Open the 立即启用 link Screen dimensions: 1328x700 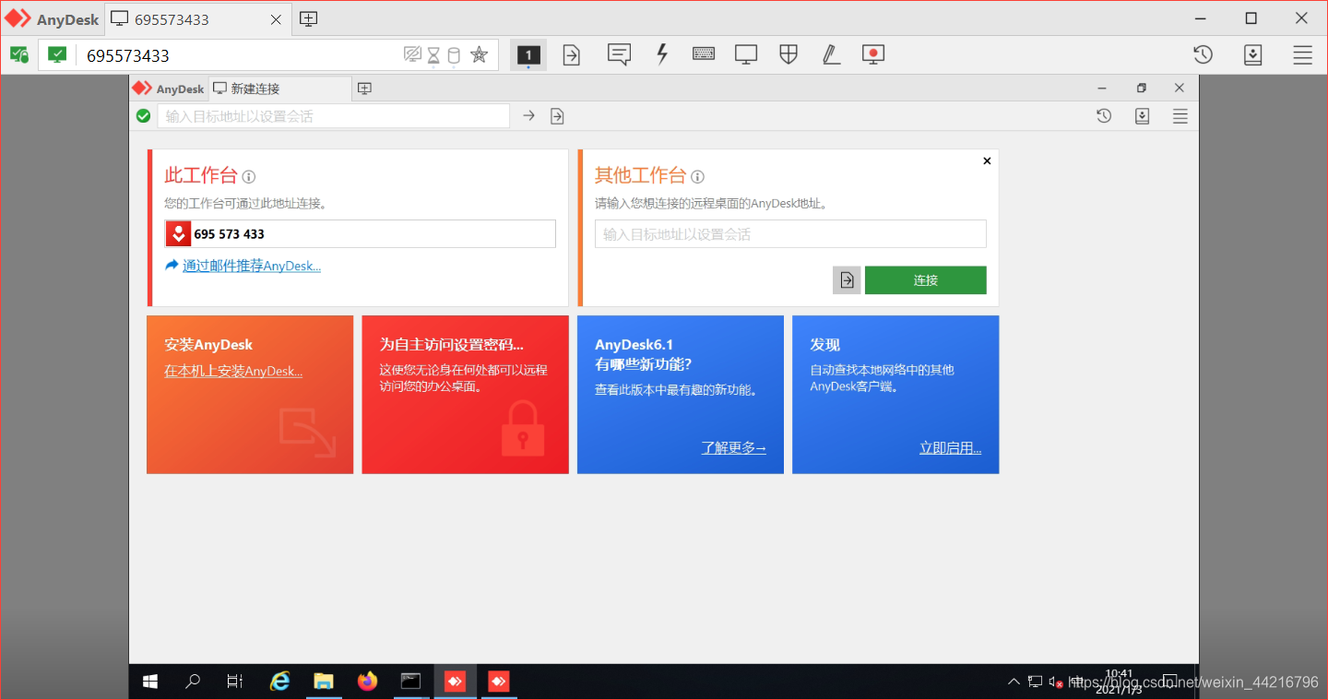[950, 448]
